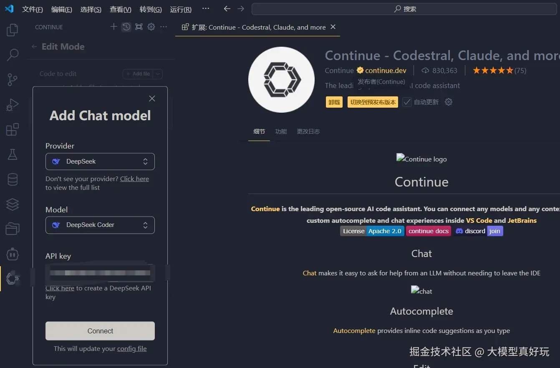The width and height of the screenshot is (560, 368).
Task: Open more actions in Continue panel header
Action: click(x=164, y=27)
